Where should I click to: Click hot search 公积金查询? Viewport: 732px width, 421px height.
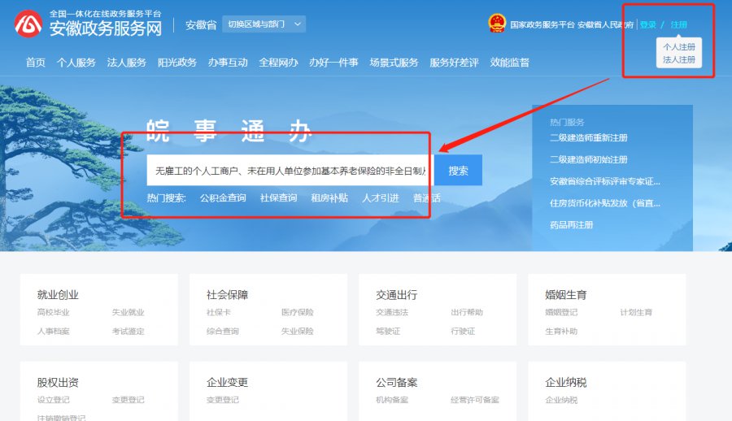[223, 197]
